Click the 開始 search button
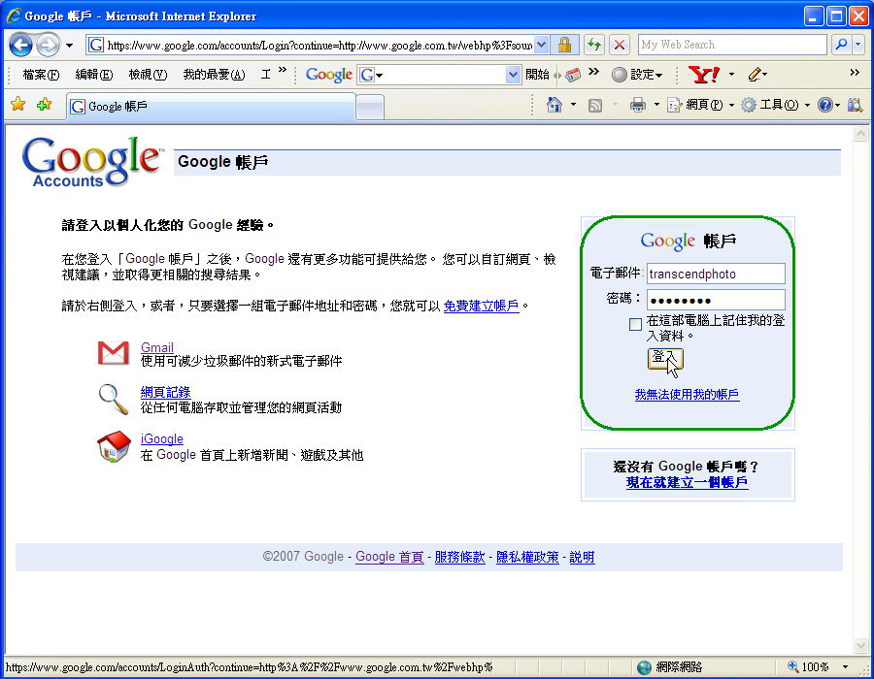Screen dimensions: 874x679 pyautogui.click(x=537, y=75)
